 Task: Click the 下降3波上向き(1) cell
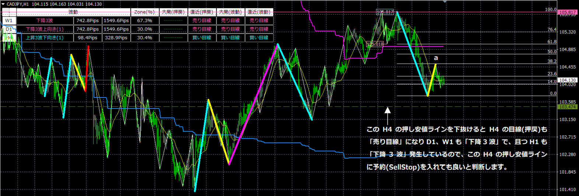pyautogui.click(x=45, y=29)
